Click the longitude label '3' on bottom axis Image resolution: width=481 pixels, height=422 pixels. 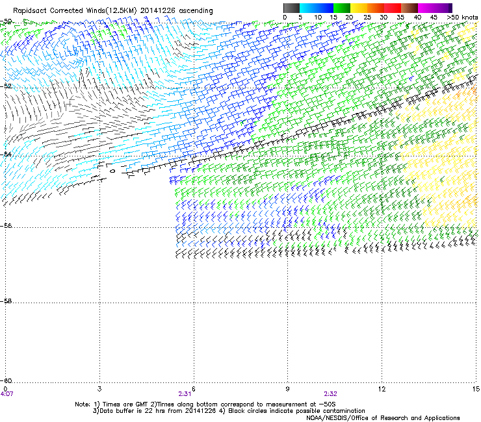click(99, 389)
